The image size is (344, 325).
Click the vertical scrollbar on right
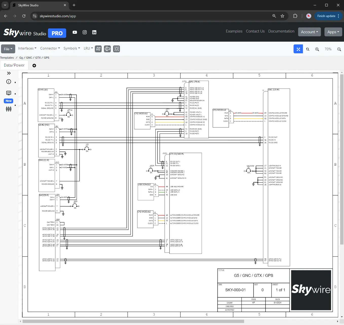click(x=342, y=159)
